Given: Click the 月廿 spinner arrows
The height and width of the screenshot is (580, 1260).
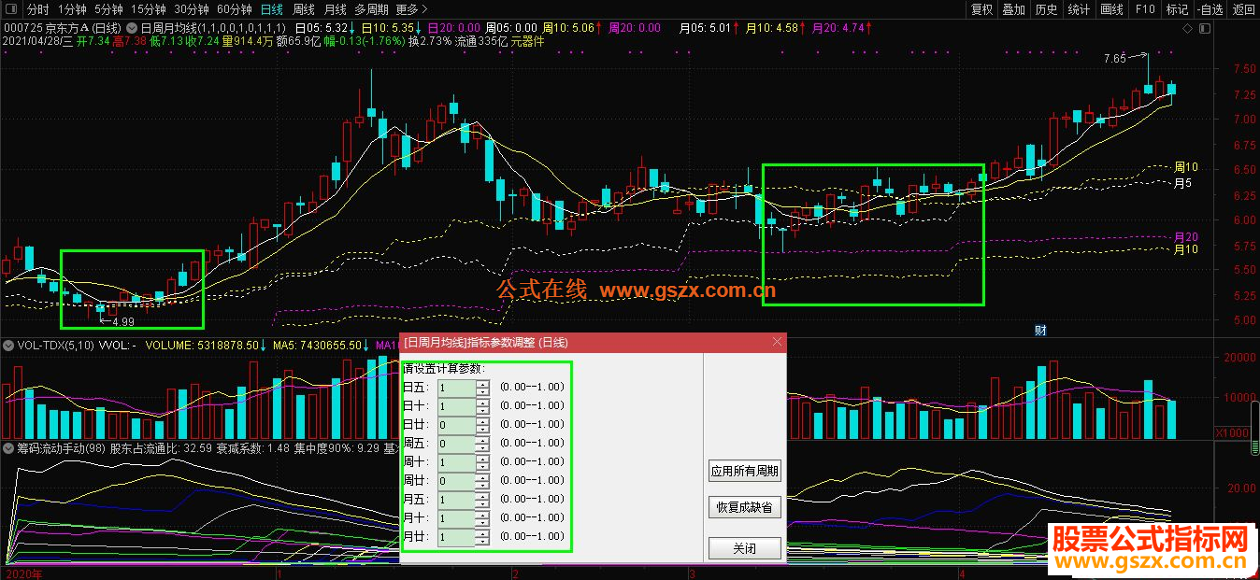Looking at the screenshot, I should 482,537.
